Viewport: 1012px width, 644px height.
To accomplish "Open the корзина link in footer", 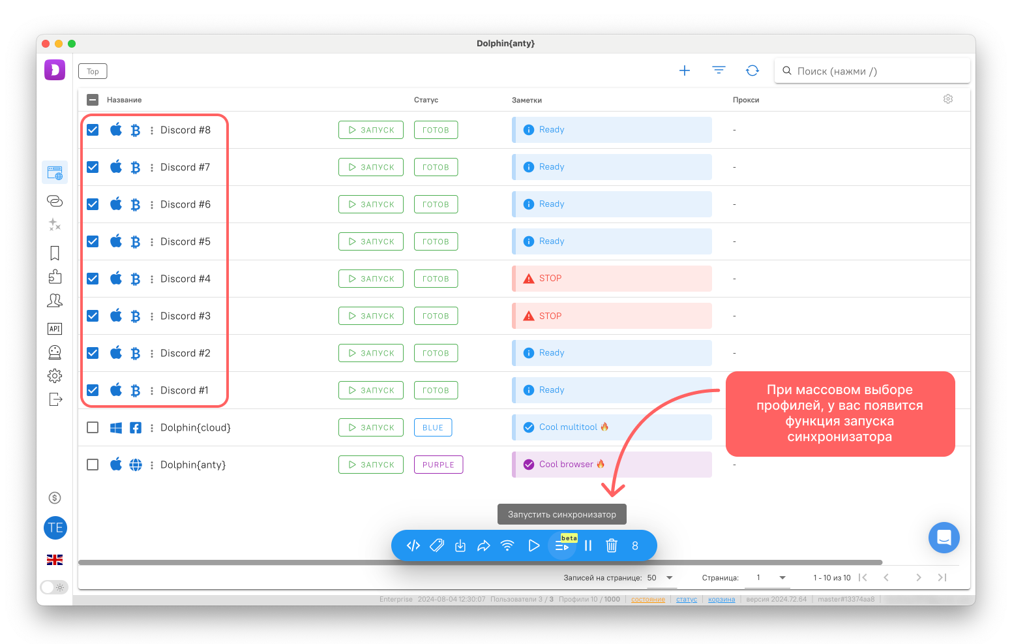I will point(722,599).
